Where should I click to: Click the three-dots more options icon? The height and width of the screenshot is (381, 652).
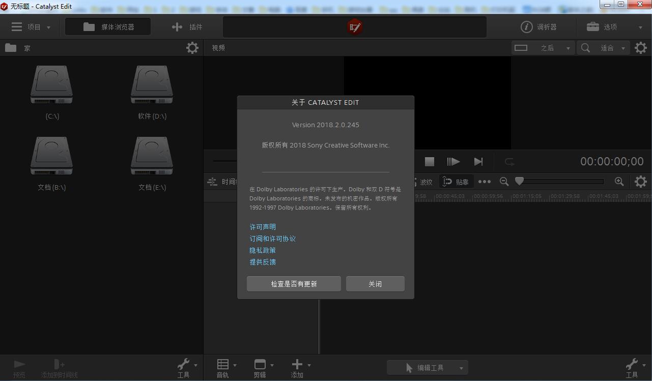click(x=485, y=182)
